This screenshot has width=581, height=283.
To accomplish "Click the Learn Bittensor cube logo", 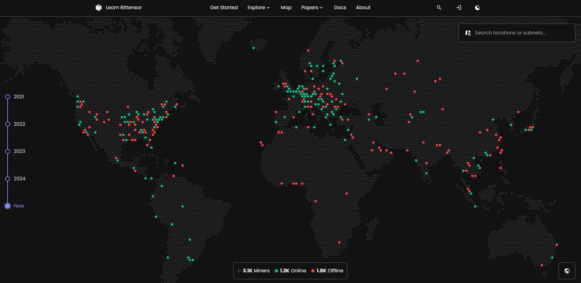I will [99, 7].
